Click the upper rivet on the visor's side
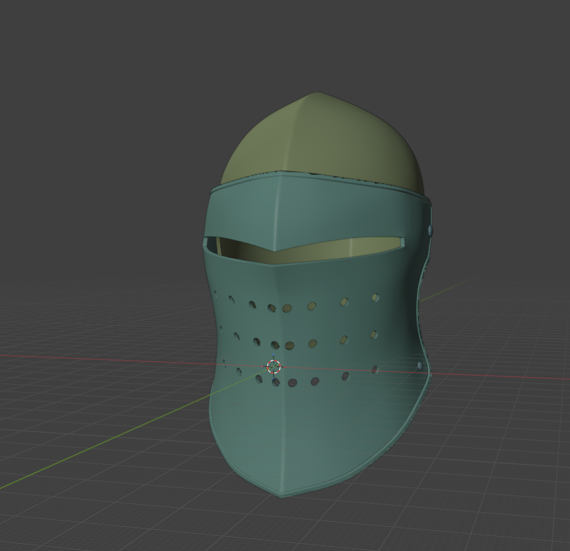This screenshot has height=551, width=570. coord(430,231)
